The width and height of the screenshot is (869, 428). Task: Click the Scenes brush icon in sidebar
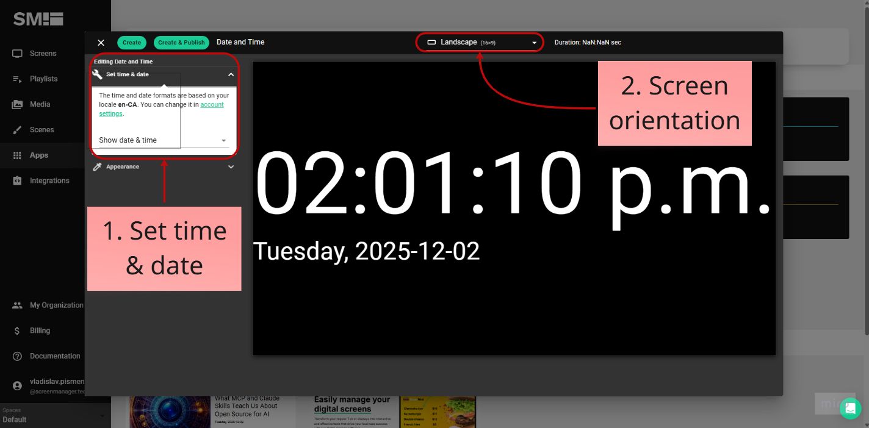pyautogui.click(x=16, y=129)
